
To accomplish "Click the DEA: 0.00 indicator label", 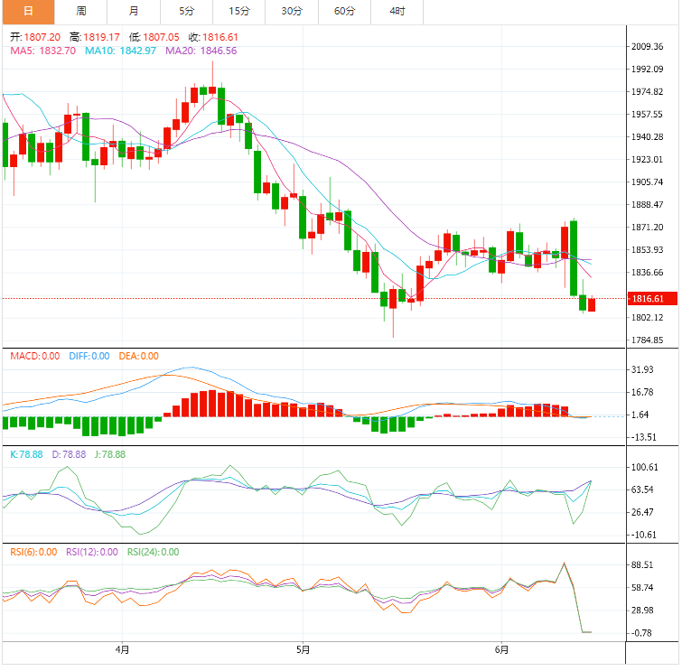I will pyautogui.click(x=139, y=356).
